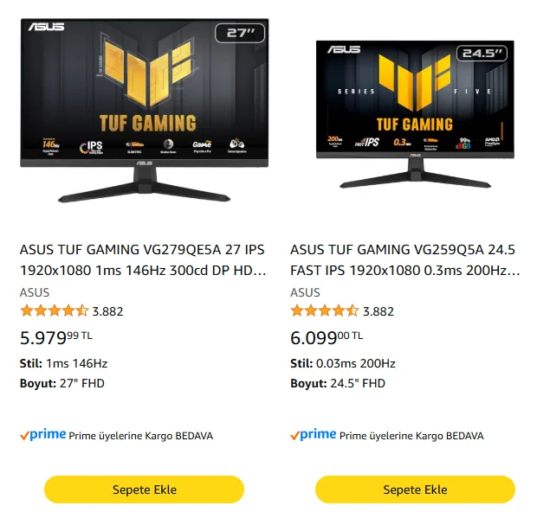The image size is (550, 518).
Task: Click the Prime logo under the 24.5-inch monitor
Action: pyautogui.click(x=314, y=435)
